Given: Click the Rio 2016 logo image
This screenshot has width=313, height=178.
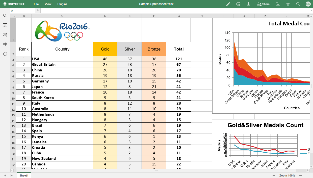Looking at the screenshot, I should click(62, 31).
